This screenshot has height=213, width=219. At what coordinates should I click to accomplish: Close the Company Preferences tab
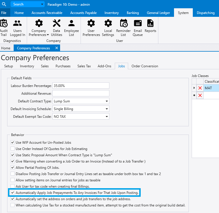click(x=56, y=48)
